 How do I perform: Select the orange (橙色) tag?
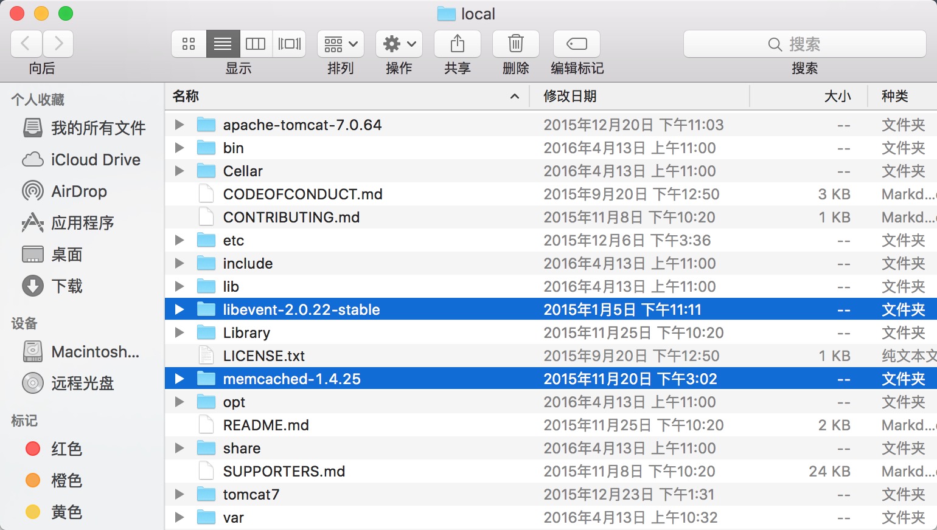click(x=54, y=480)
